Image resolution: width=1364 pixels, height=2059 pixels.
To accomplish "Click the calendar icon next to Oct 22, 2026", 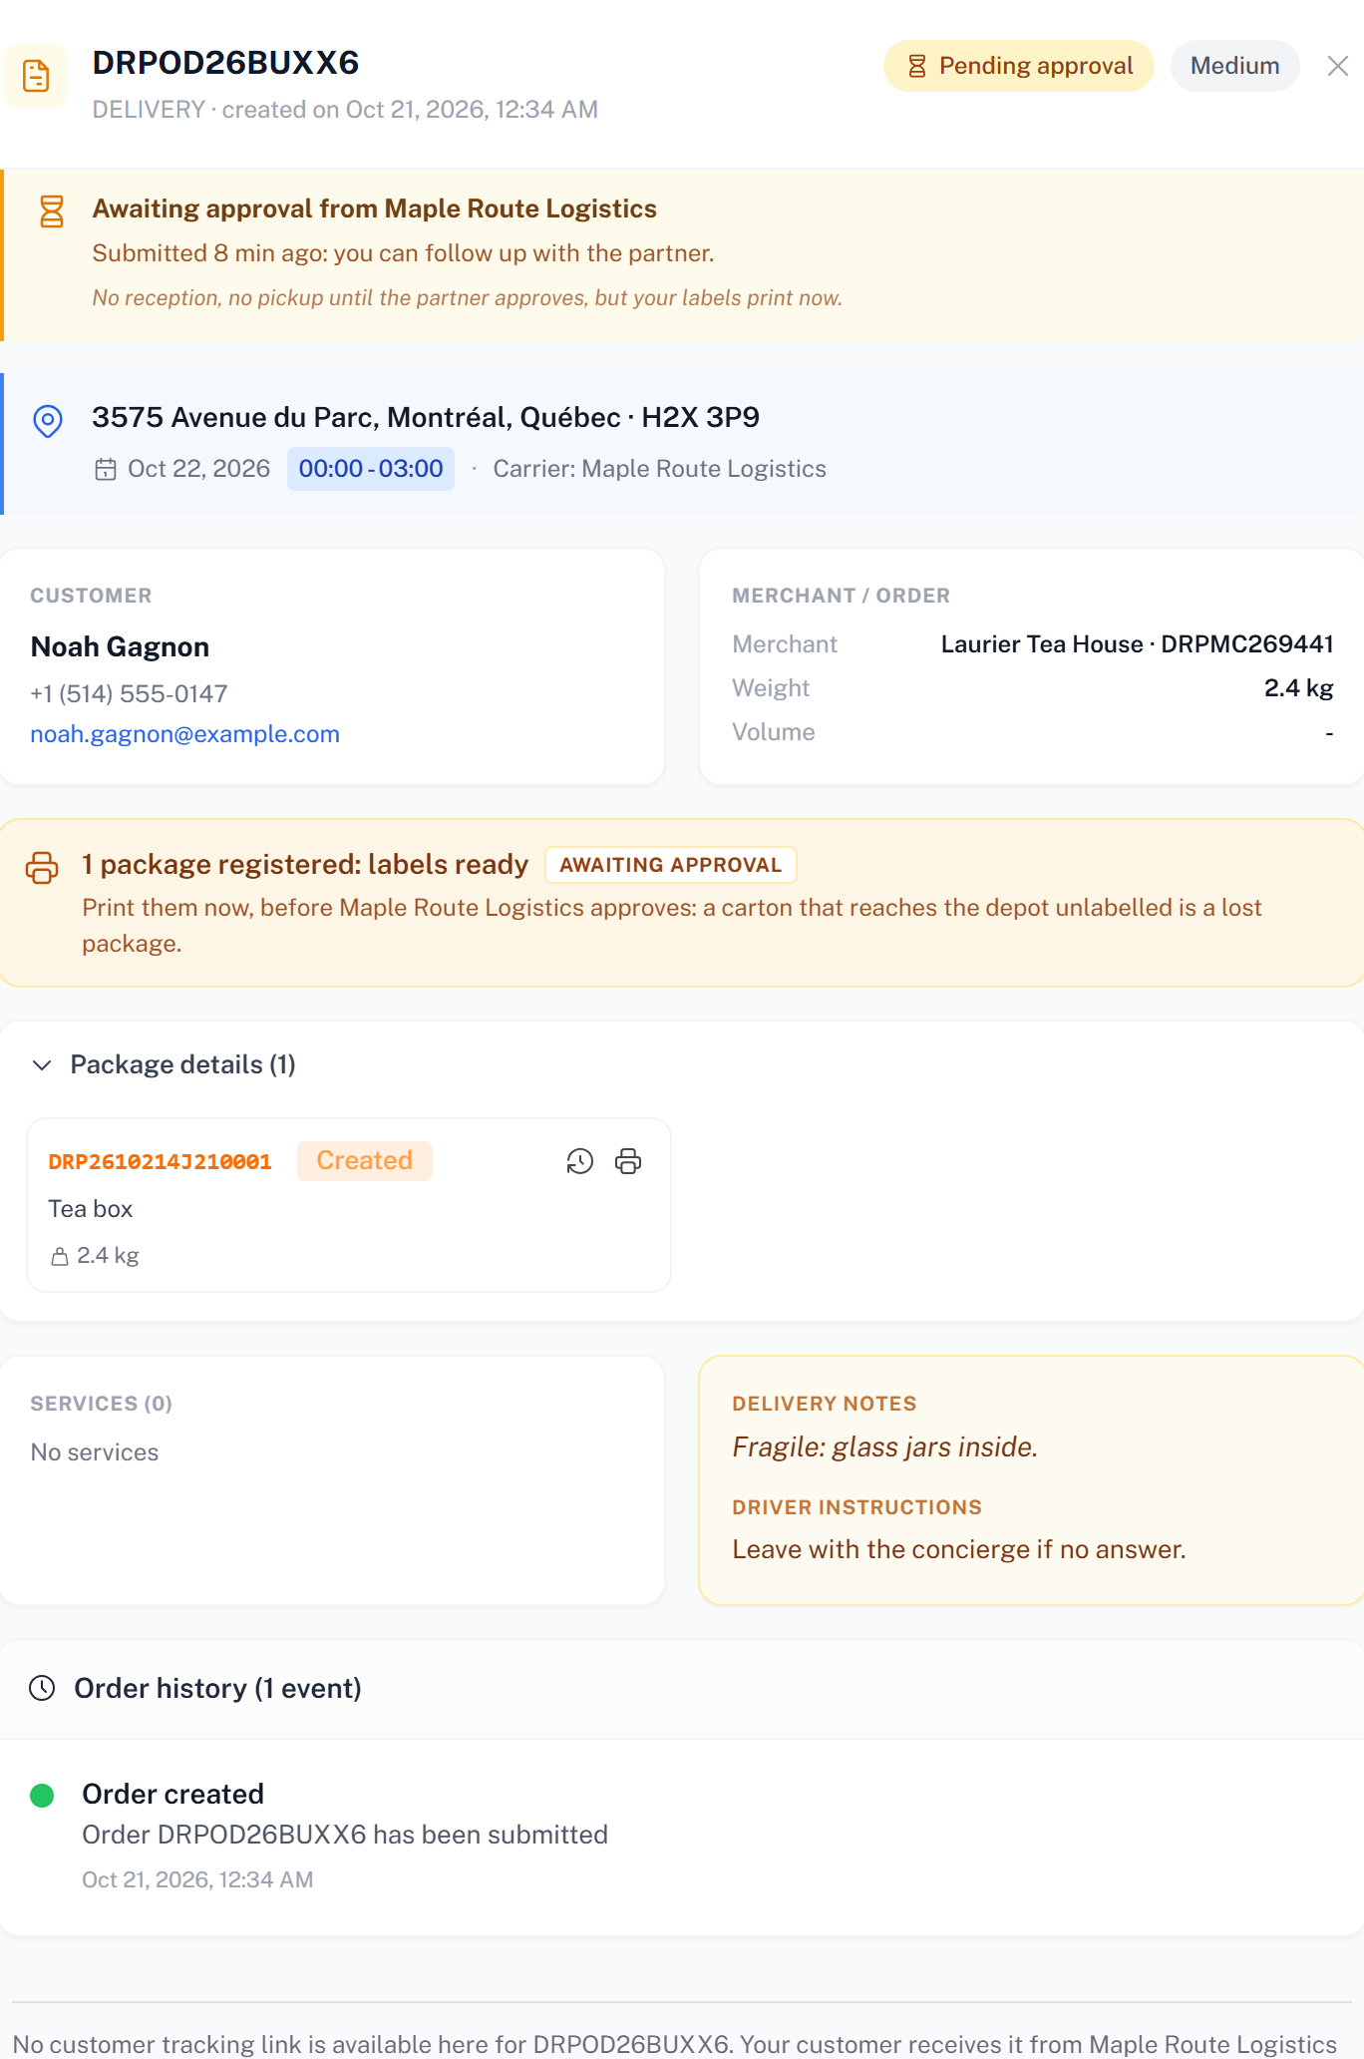I will pos(106,469).
